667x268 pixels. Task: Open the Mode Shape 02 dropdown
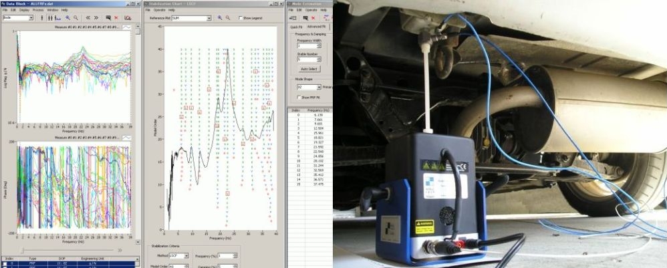pyautogui.click(x=319, y=87)
